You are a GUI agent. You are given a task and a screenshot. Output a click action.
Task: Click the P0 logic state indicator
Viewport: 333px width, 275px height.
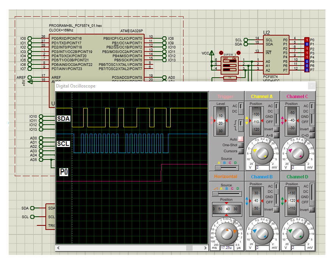[307, 40]
